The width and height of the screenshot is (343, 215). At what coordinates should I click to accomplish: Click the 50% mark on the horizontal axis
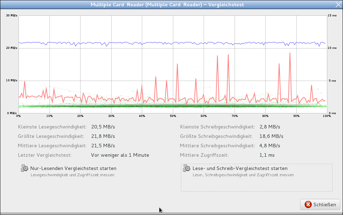[173, 116]
